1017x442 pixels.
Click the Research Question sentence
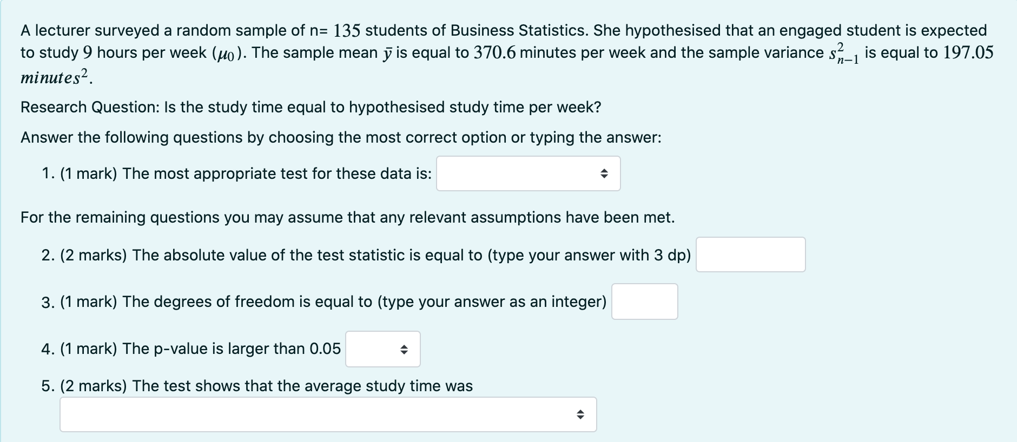click(311, 107)
